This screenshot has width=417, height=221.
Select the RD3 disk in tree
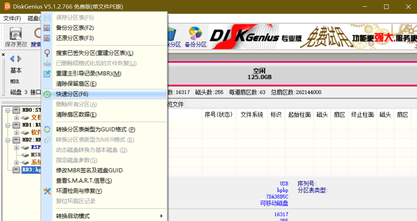[31, 170]
